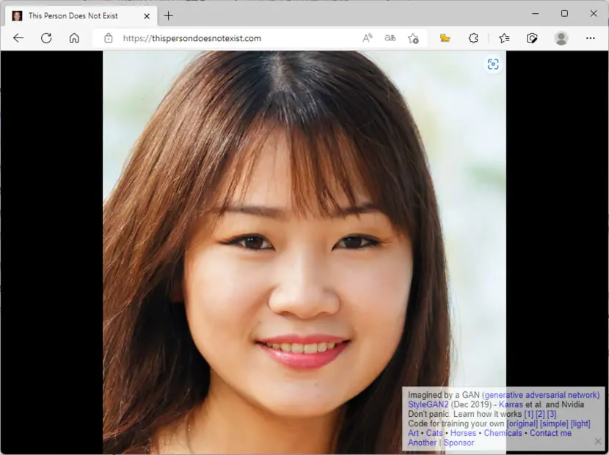This screenshot has height=455, width=609.
Task: Start visual search on the image
Action: pos(493,64)
